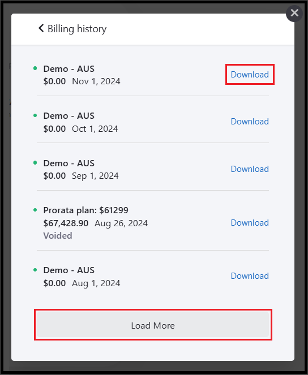Viewport: 308px width, 375px height.
Task: Click the Aug 26, 2024 date text
Action: point(121,223)
